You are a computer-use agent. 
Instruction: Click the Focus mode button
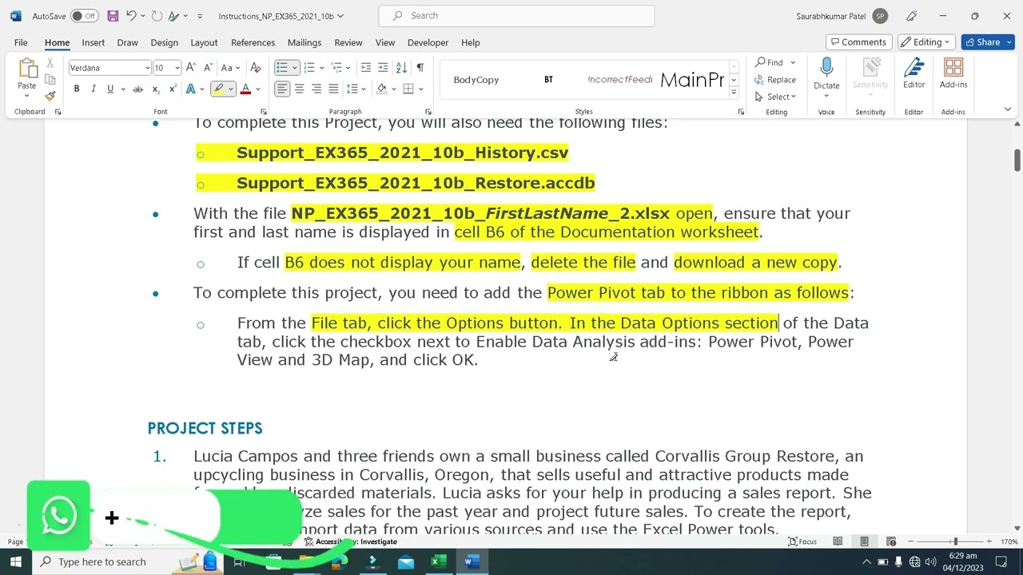(x=802, y=541)
